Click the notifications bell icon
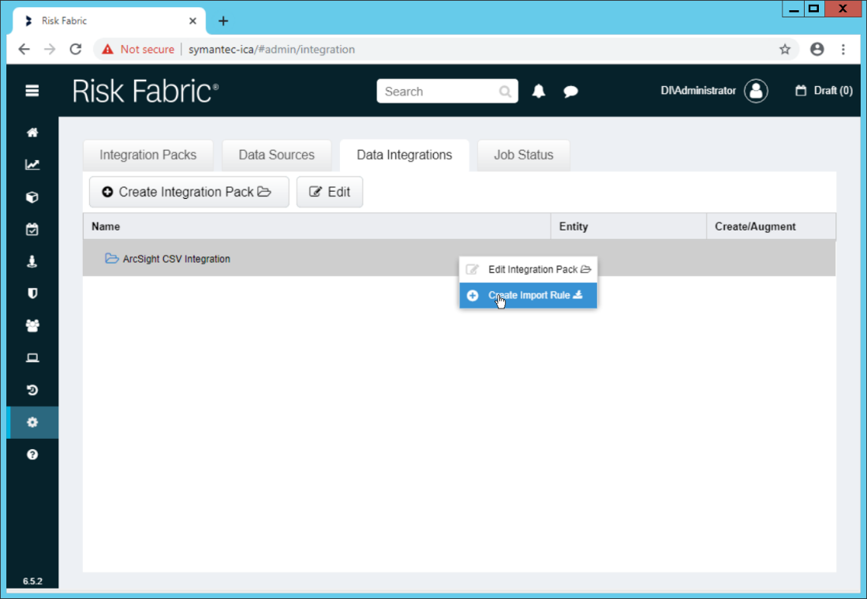867x599 pixels. coord(539,92)
